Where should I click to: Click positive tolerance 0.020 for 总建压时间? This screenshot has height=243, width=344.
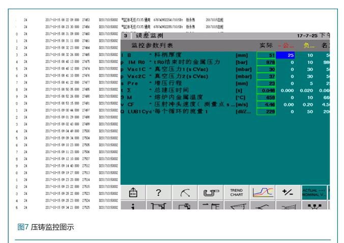[x=306, y=90]
